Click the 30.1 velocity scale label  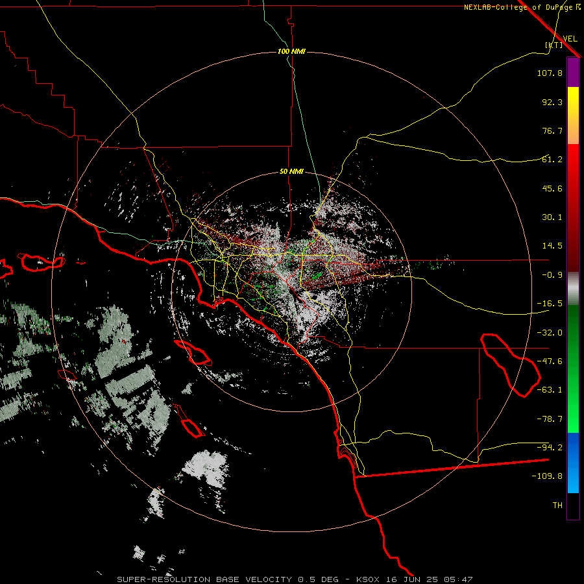pos(552,217)
